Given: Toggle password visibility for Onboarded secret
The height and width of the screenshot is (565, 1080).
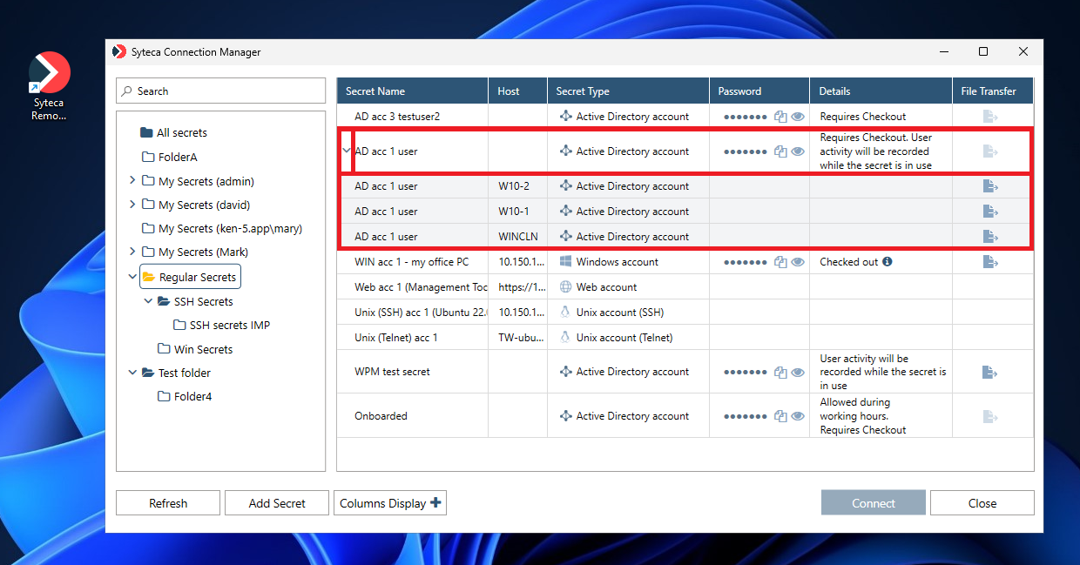Looking at the screenshot, I should (x=797, y=416).
